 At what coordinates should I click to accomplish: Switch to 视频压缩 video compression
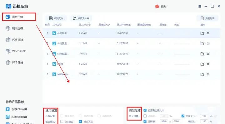(x=14, y=28)
